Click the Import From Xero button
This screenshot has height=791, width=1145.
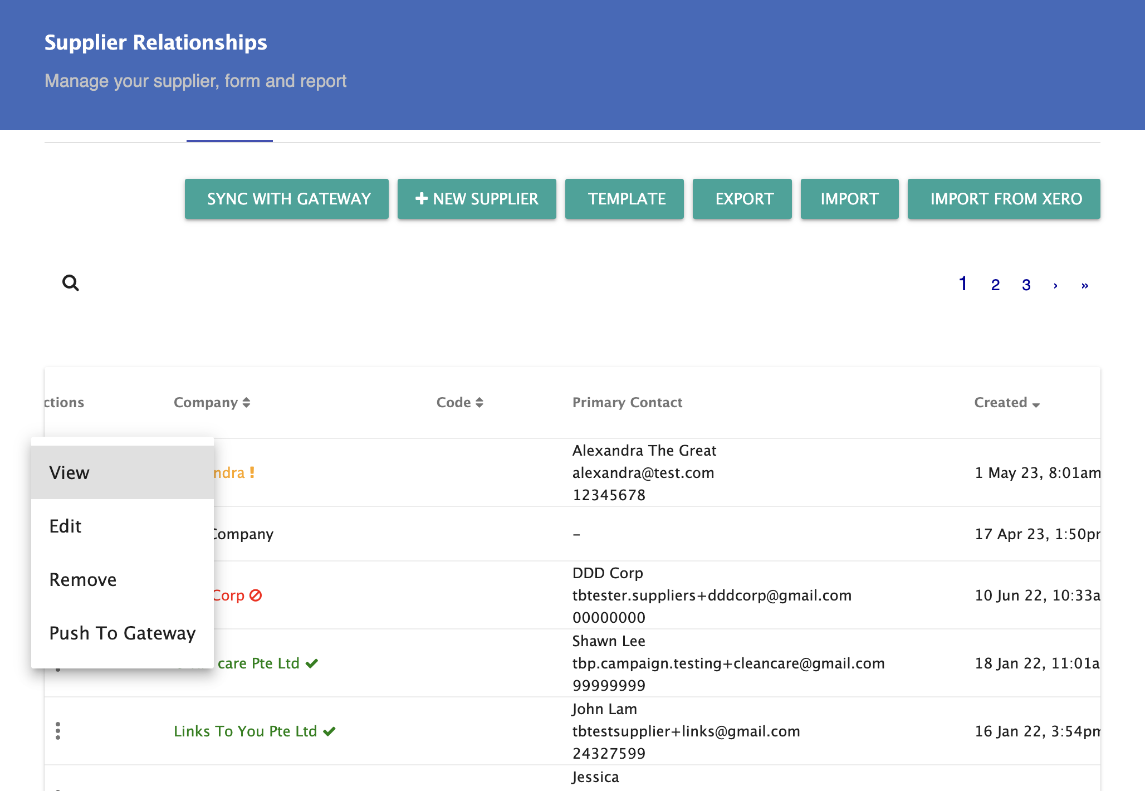click(1004, 199)
